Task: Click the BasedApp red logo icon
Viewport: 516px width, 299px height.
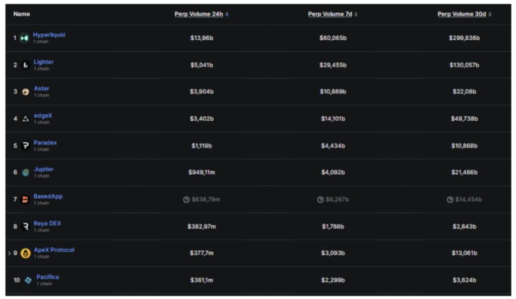Action: point(25,200)
